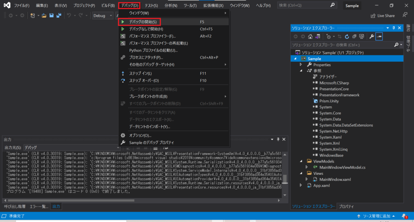414x222 pixels.
Task: Select Prism.Unity reference
Action: coord(329,101)
